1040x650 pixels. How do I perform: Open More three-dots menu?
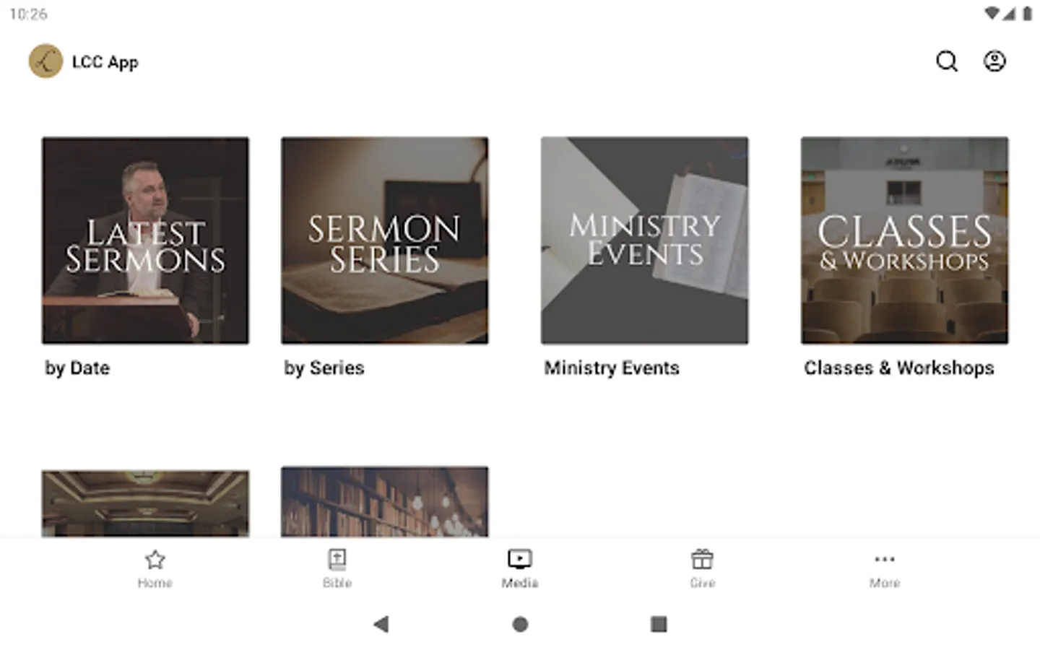pyautogui.click(x=885, y=559)
